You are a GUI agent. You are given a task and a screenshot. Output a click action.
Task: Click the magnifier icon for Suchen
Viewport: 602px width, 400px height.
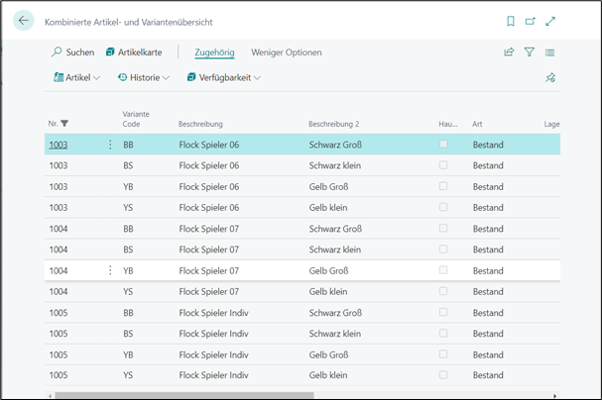tap(57, 51)
